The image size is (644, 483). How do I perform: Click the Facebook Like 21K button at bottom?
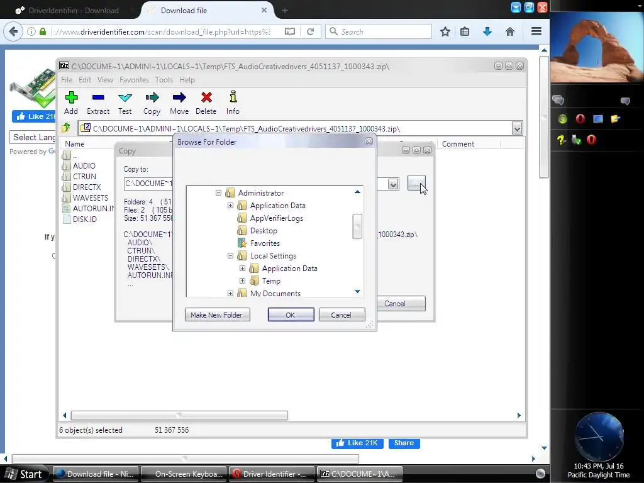[357, 443]
